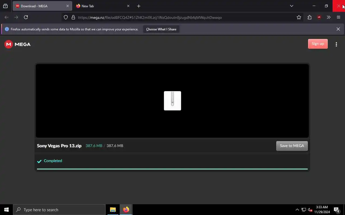Open Firefox application hamburger menu

click(339, 17)
